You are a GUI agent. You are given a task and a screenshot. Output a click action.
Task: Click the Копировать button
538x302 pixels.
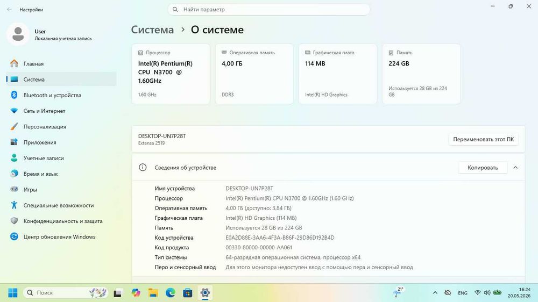(483, 168)
